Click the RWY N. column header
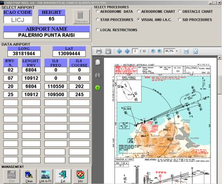 click(x=10, y=63)
